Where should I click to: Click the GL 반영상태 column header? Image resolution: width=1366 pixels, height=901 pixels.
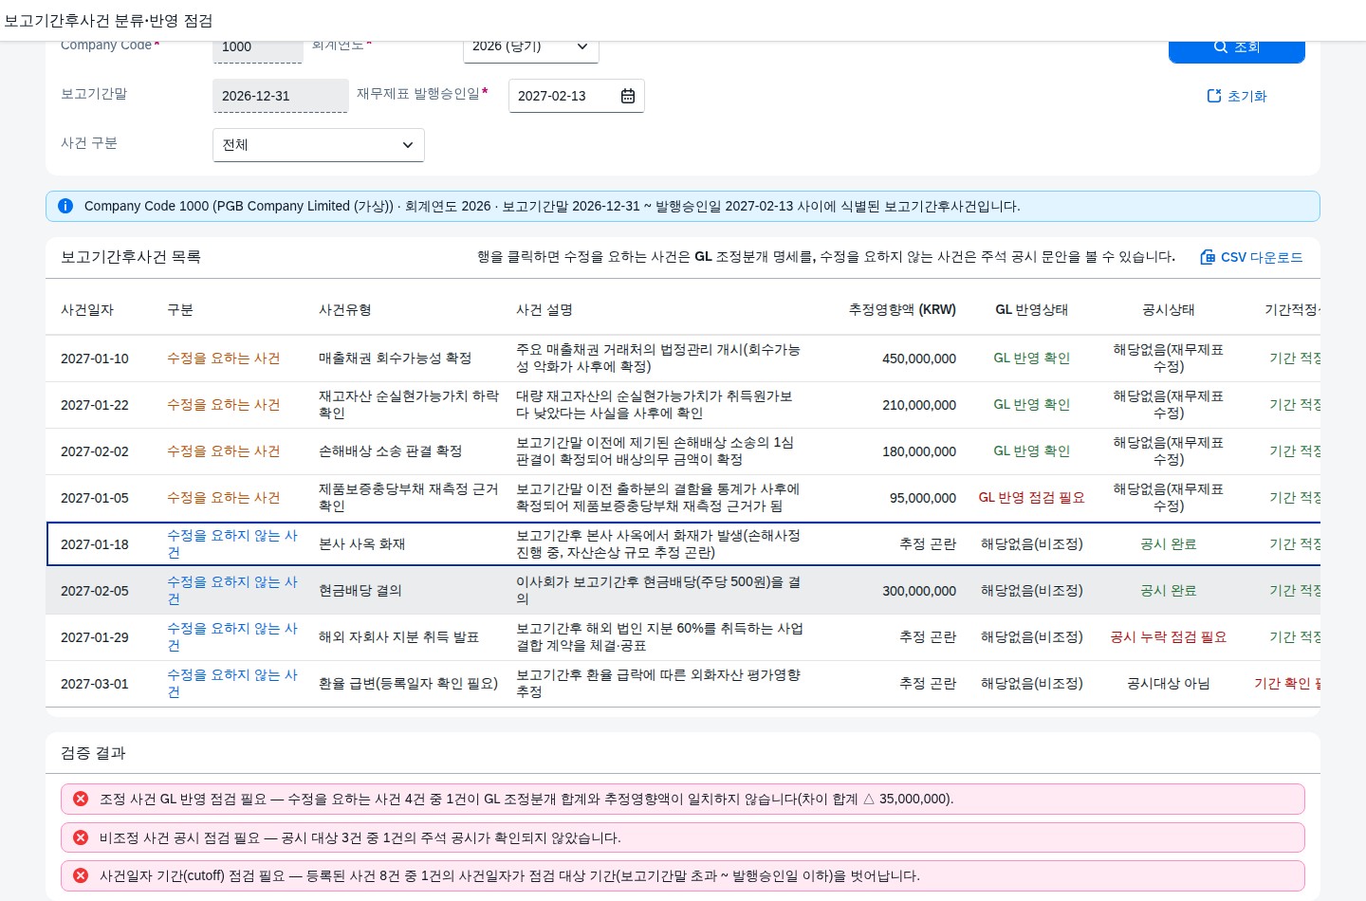pos(1031,310)
